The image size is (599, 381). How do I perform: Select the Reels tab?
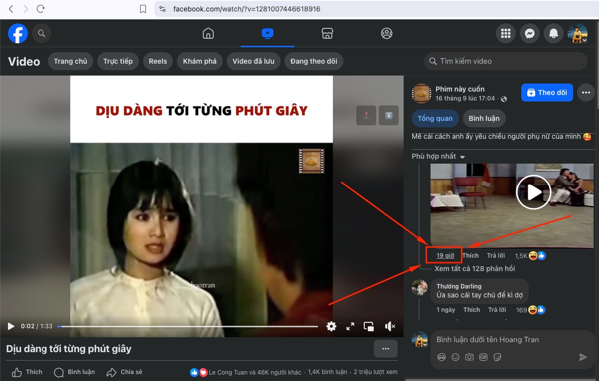coord(158,61)
